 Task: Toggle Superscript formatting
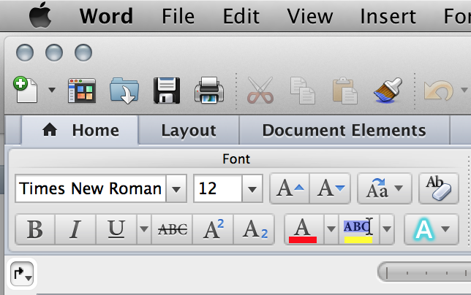pyautogui.click(x=213, y=229)
